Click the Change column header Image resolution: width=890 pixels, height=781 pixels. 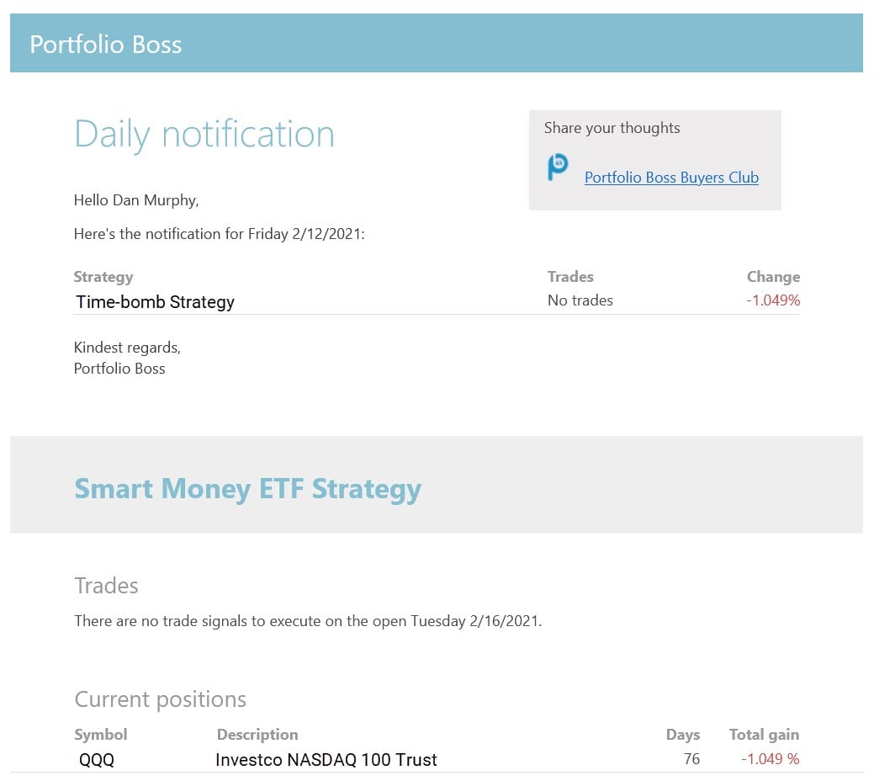773,276
